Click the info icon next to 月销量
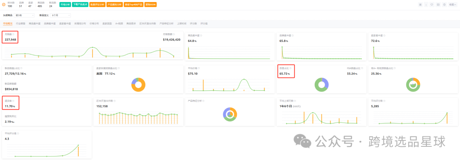 [x=14, y=34]
